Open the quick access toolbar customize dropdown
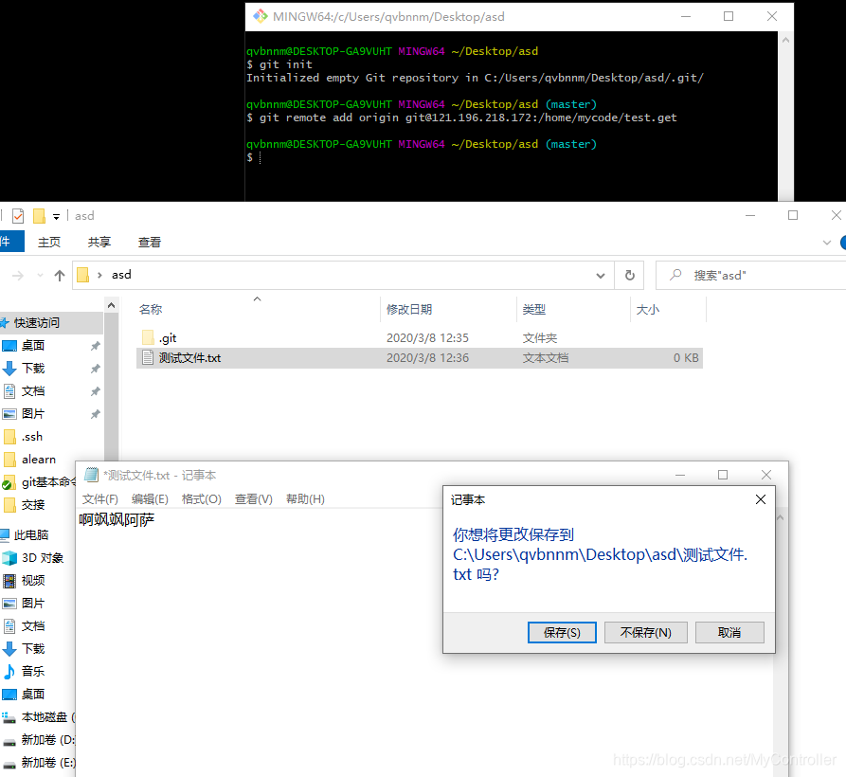846x777 pixels. click(x=56, y=216)
